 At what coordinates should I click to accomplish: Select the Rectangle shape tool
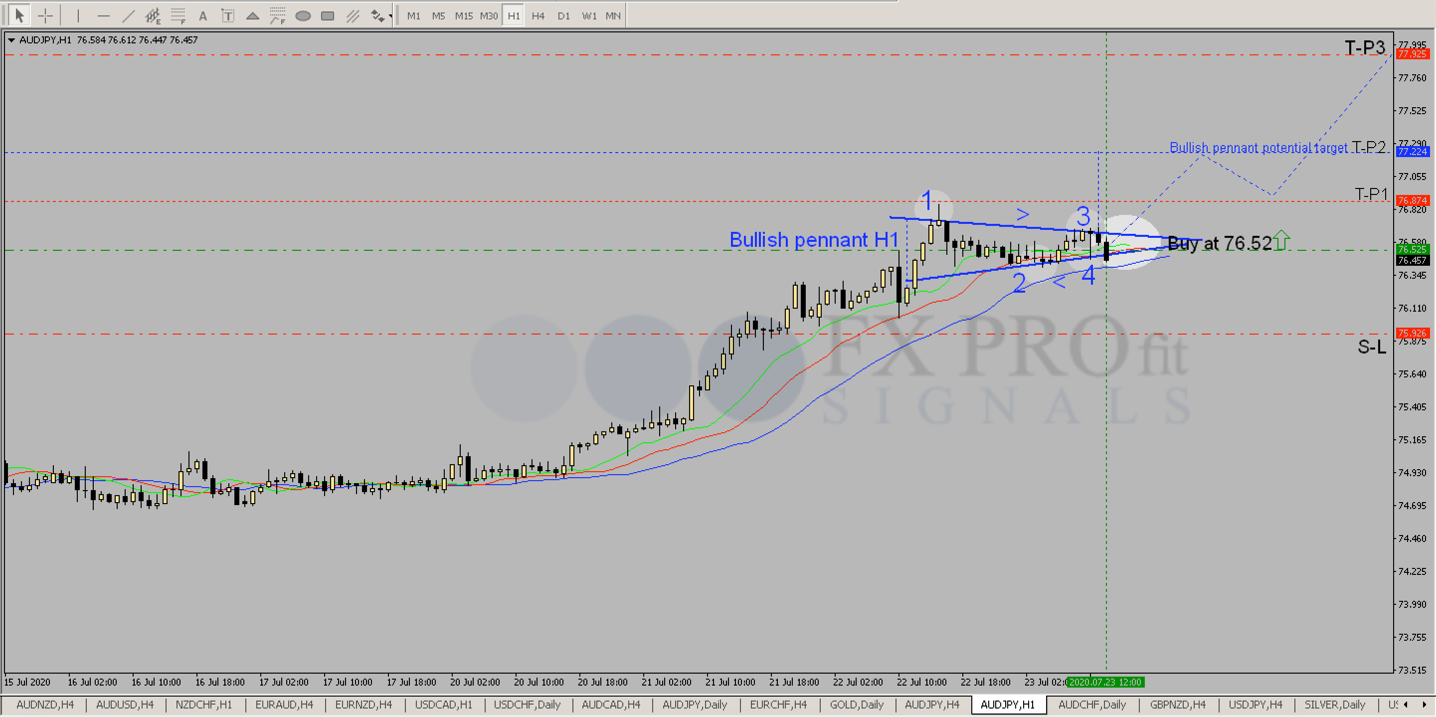[x=328, y=15]
